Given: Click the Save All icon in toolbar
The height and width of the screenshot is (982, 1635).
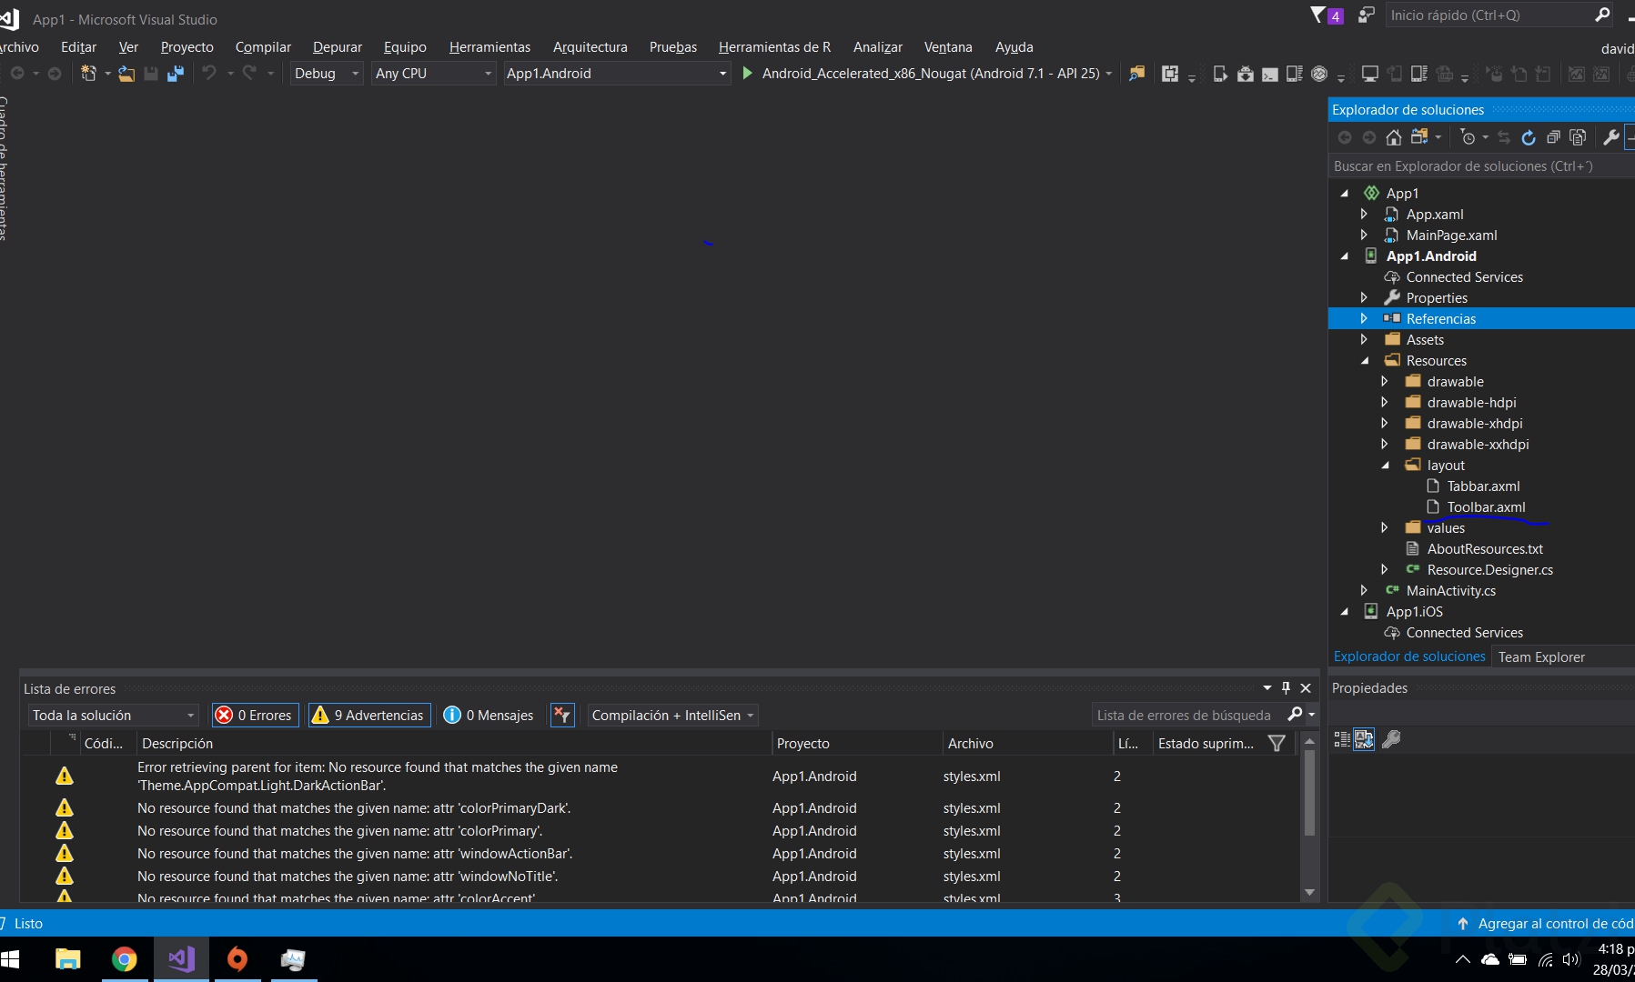Looking at the screenshot, I should click(176, 74).
